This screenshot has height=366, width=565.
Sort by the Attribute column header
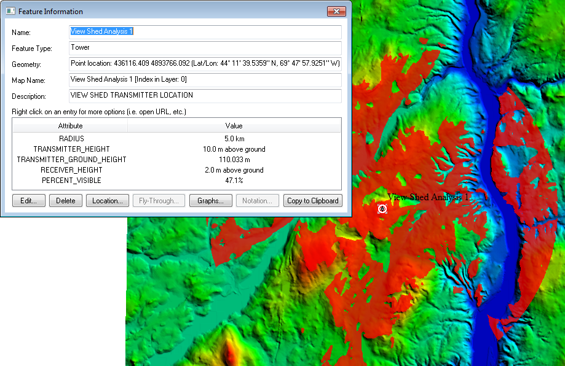(x=70, y=126)
